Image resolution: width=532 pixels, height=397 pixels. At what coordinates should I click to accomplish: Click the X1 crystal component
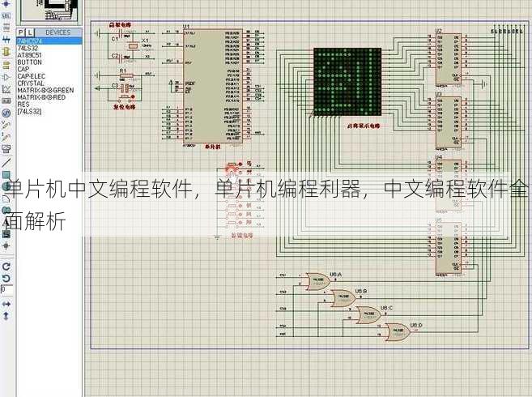tap(134, 46)
